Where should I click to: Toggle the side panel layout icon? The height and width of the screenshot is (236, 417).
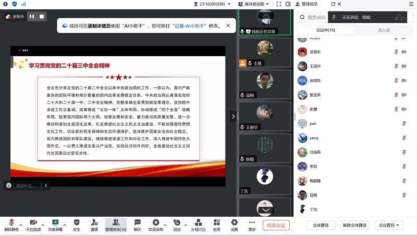288,4
